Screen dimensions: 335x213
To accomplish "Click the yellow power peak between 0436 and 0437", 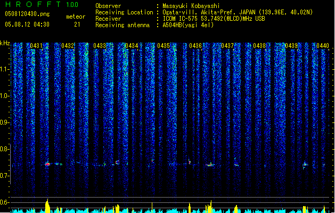I will point(209,207).
